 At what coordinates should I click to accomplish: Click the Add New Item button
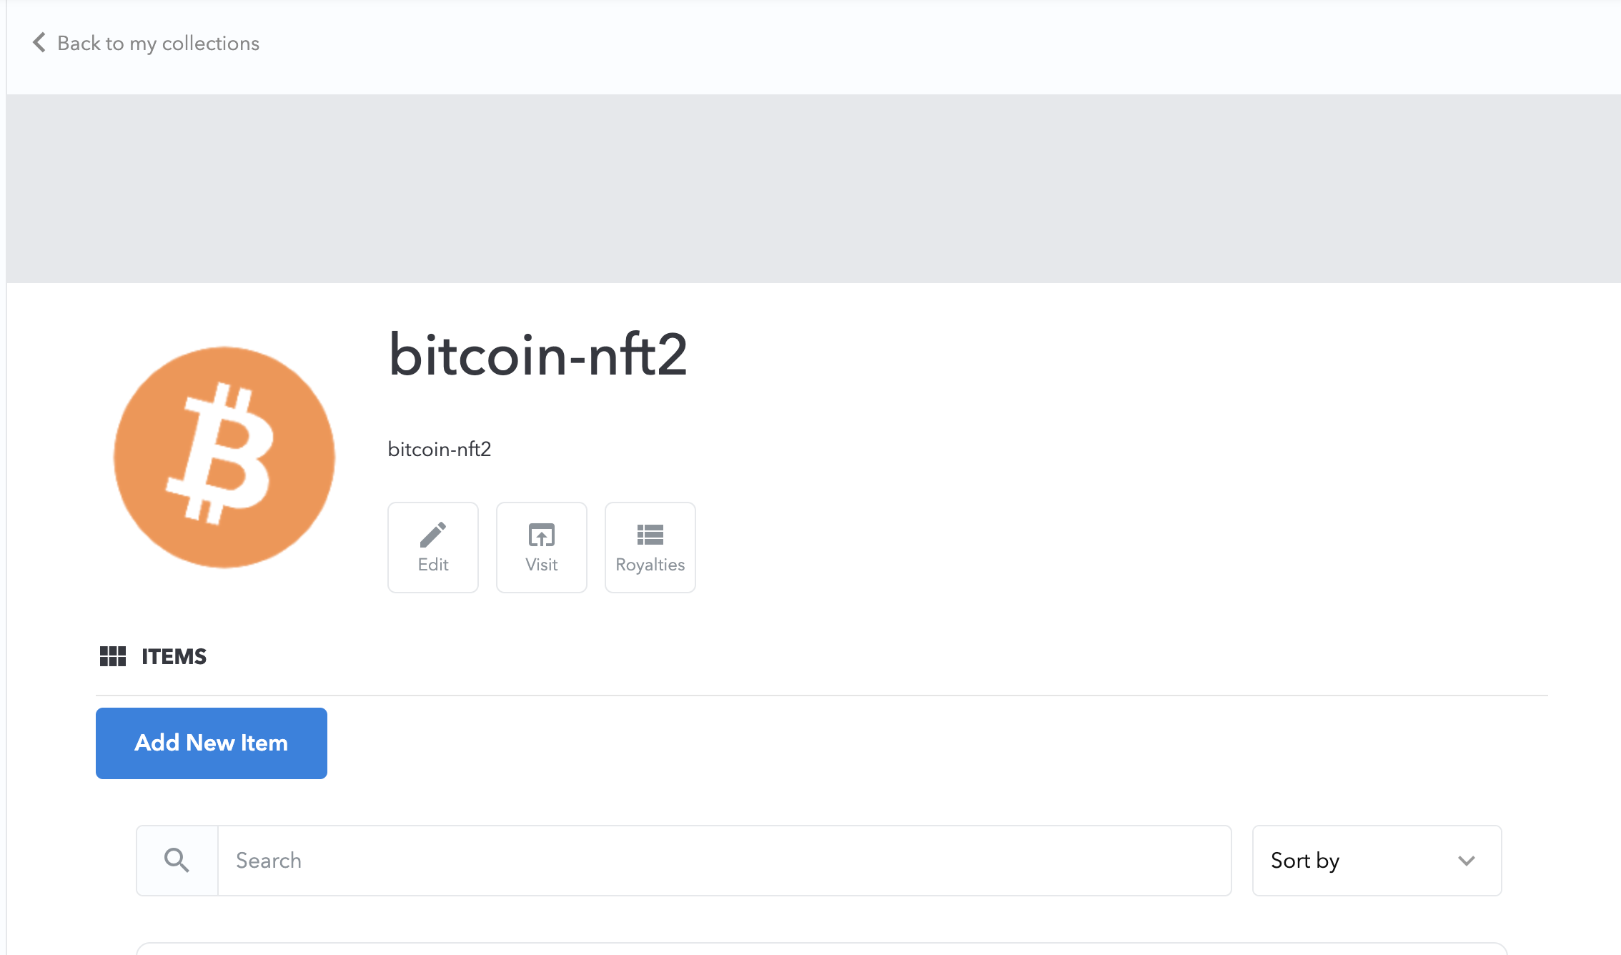(212, 743)
